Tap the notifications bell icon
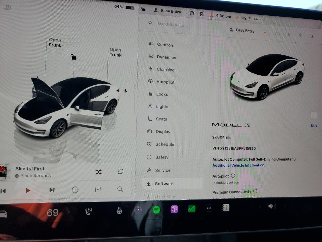This screenshot has width=322, height=242. pos(289,35)
